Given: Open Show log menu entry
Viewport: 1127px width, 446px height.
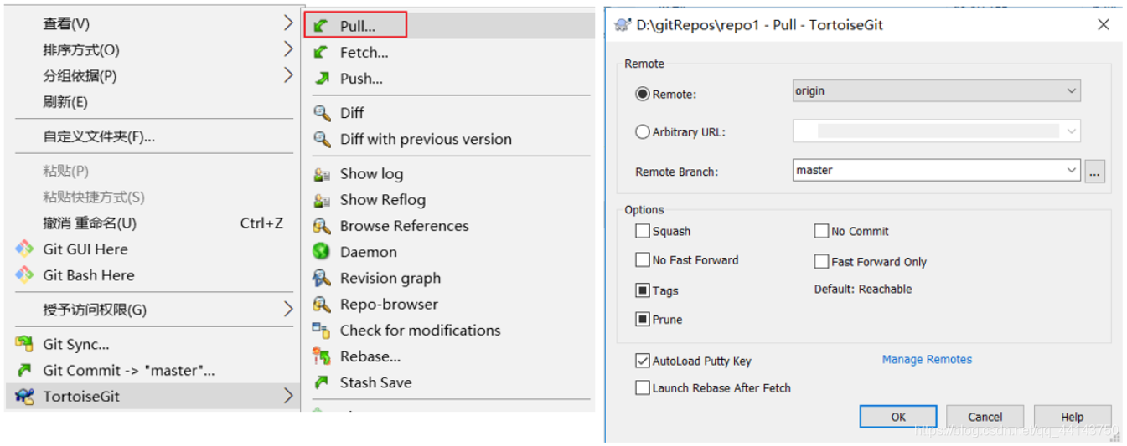Looking at the screenshot, I should (371, 173).
